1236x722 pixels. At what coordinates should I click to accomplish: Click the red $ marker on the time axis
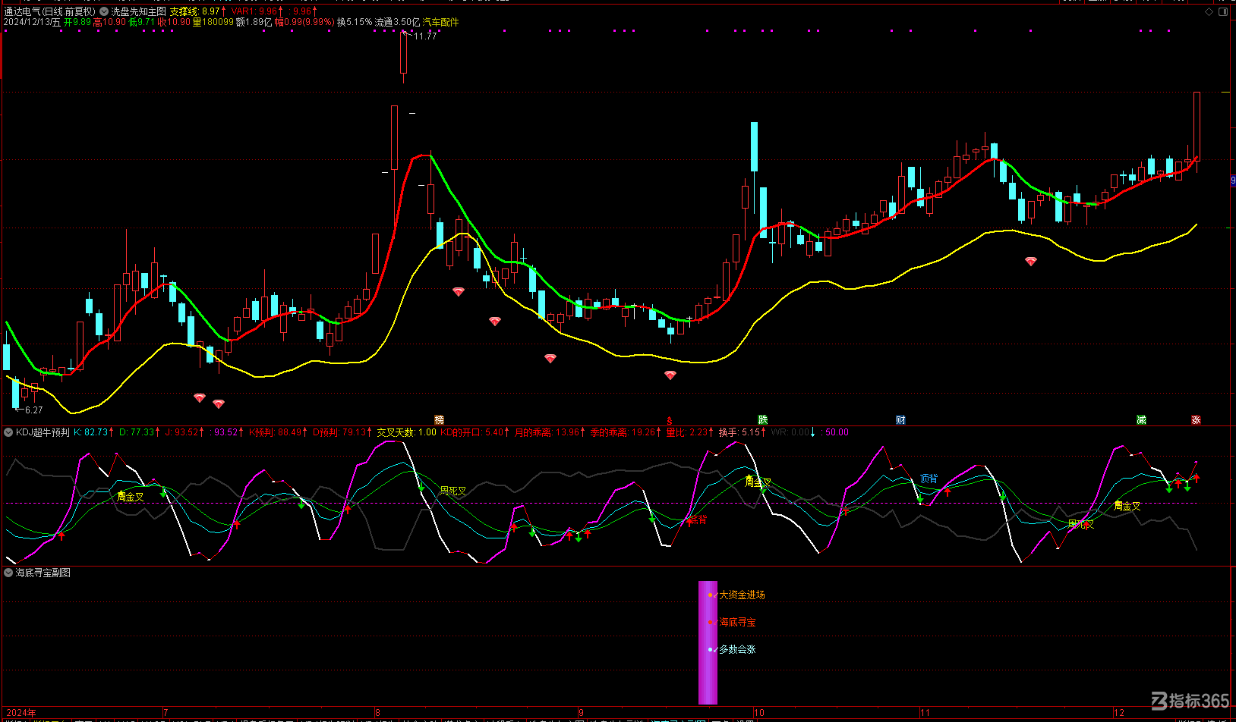point(670,420)
